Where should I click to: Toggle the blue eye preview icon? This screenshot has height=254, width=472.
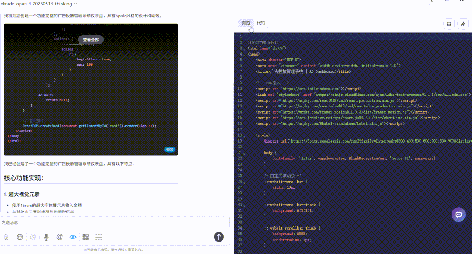tap(73, 237)
